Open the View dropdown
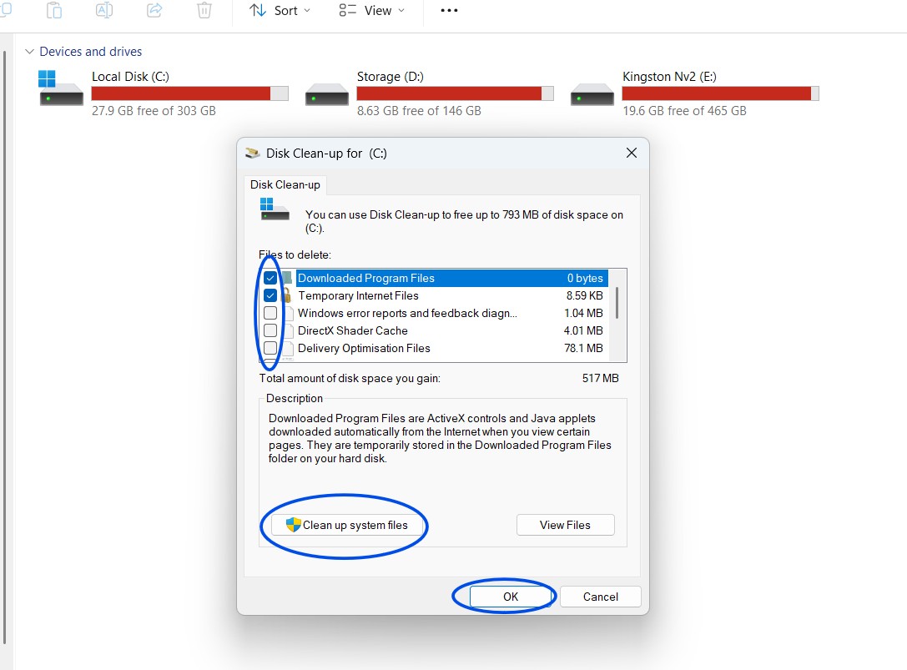This screenshot has height=670, width=907. (372, 11)
